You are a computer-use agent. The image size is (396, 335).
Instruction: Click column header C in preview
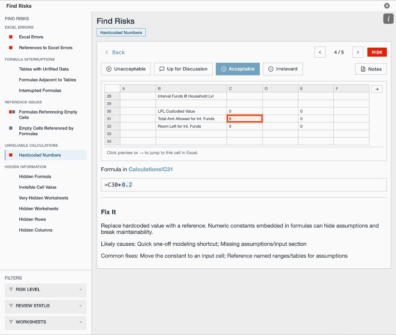(x=244, y=88)
